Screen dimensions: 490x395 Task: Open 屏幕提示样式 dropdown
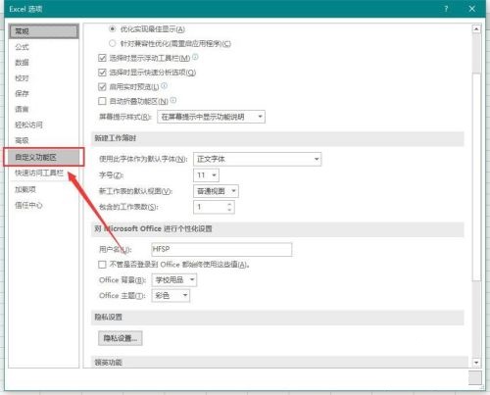(211, 117)
